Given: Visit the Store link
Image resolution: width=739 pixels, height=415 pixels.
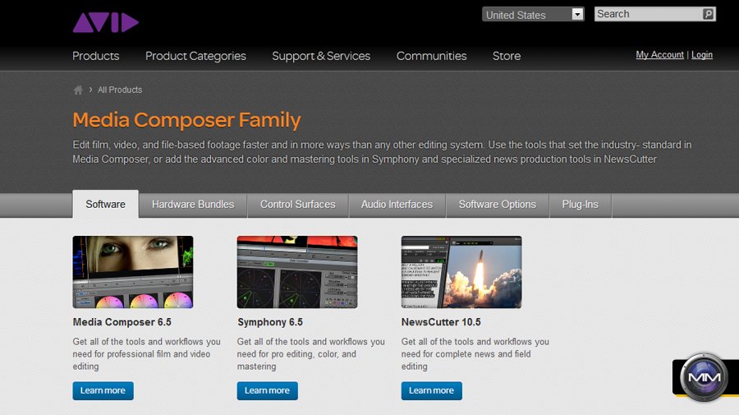Looking at the screenshot, I should [506, 56].
